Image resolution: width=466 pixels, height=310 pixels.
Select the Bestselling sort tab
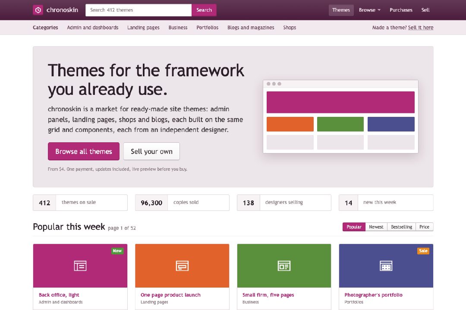click(402, 227)
